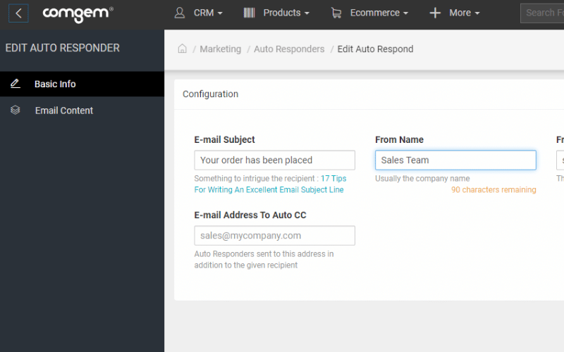
Task: Click the Auto CC email address field
Action: [274, 236]
